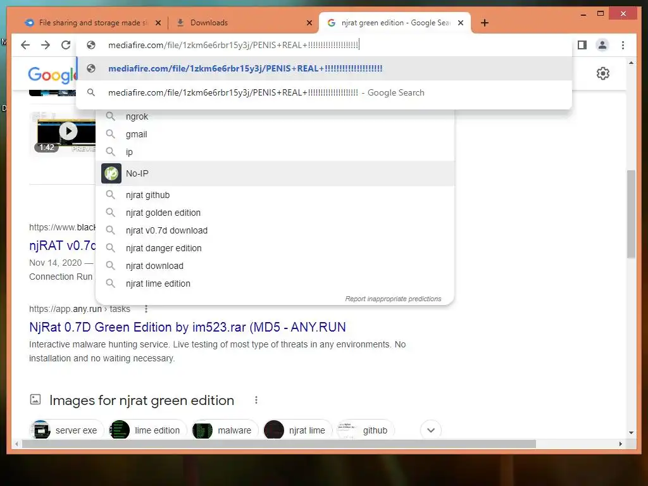Click the scroll right arrow
648x486 pixels.
[620, 444]
